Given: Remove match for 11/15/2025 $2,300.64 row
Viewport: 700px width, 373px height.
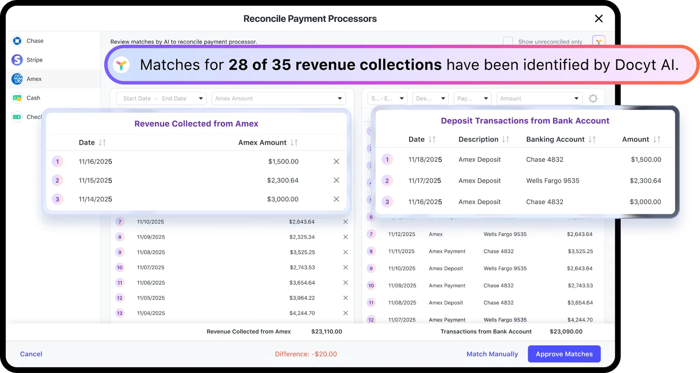Looking at the screenshot, I should point(336,180).
